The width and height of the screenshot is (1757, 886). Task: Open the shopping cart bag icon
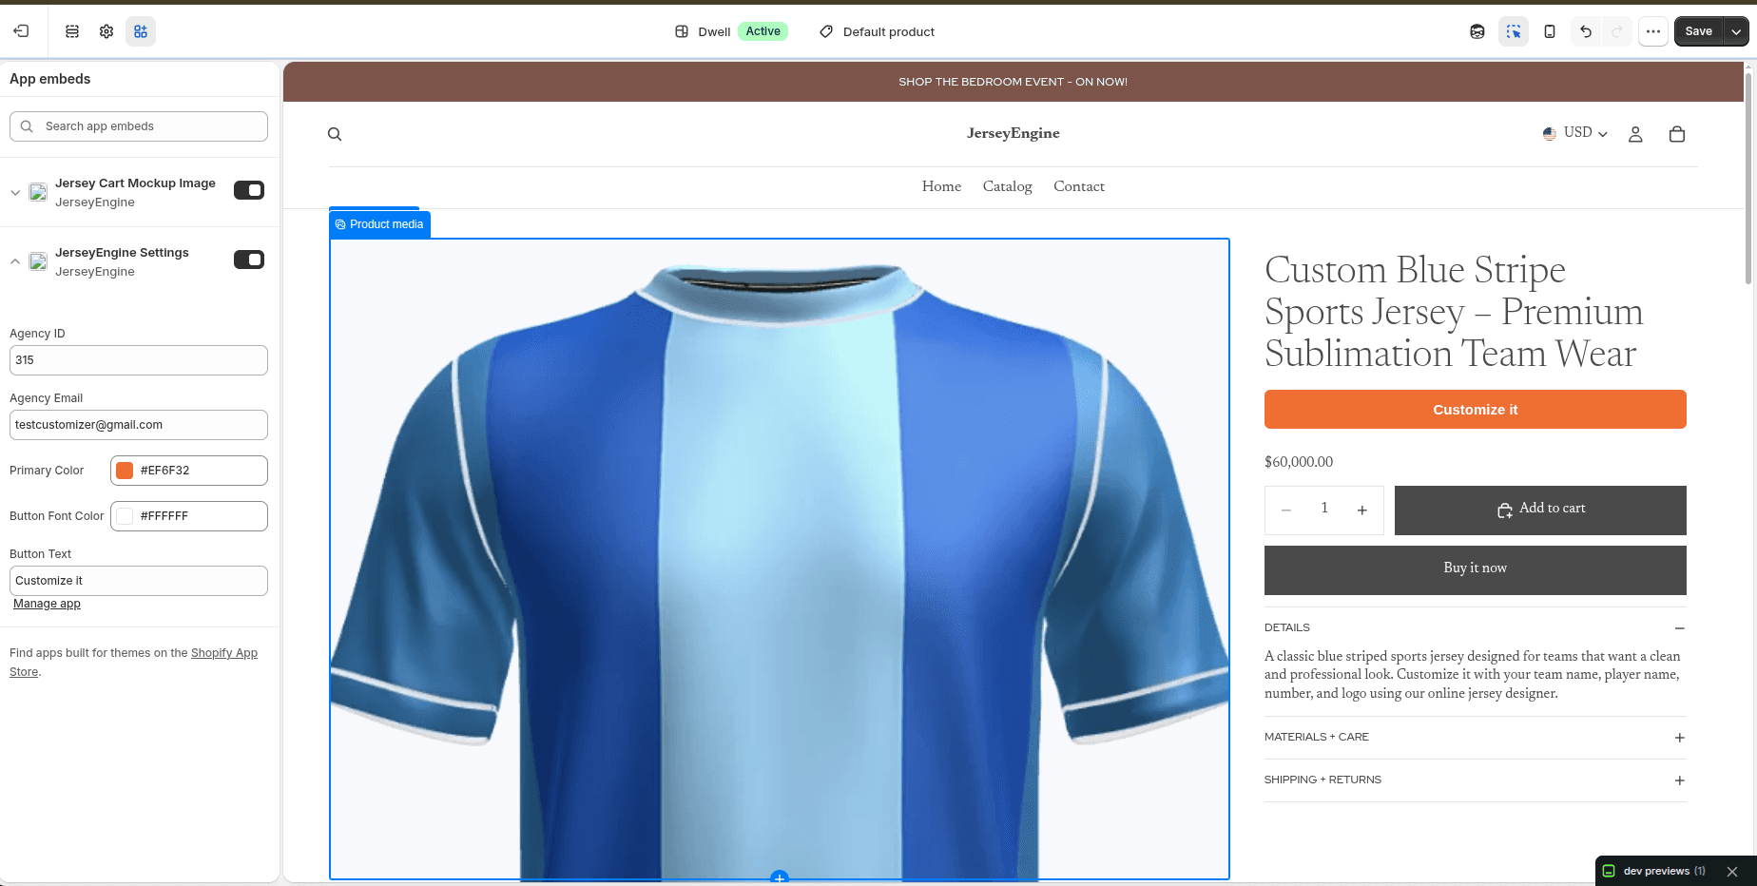coord(1677,134)
